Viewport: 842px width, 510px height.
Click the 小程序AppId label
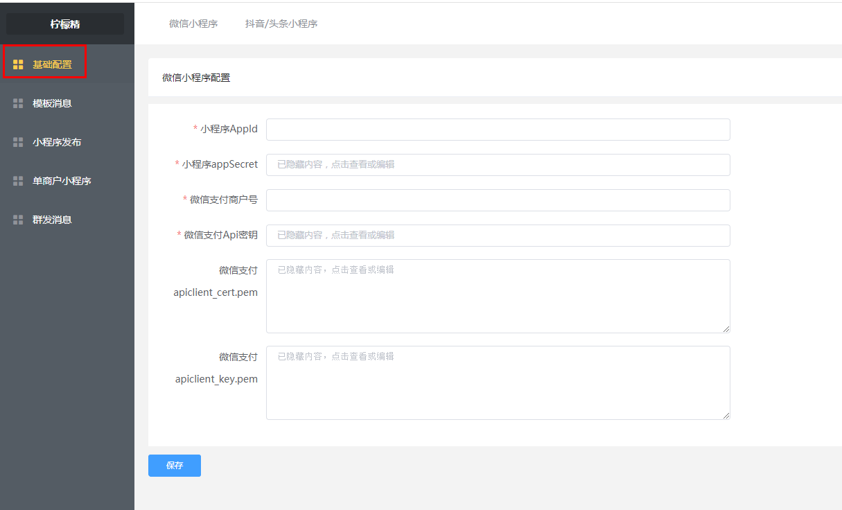click(229, 129)
